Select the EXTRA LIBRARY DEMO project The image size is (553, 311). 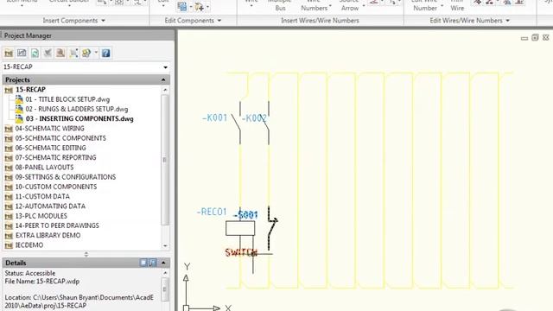(x=48, y=235)
